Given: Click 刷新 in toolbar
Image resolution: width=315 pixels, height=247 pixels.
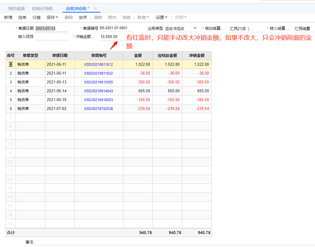Looking at the screenshot, I should click(x=98, y=17).
